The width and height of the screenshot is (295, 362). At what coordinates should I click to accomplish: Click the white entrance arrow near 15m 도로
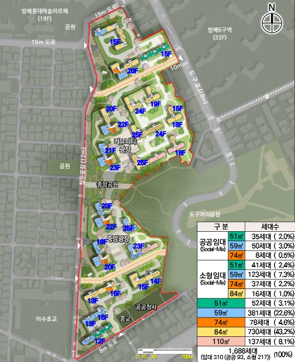pos(85,46)
